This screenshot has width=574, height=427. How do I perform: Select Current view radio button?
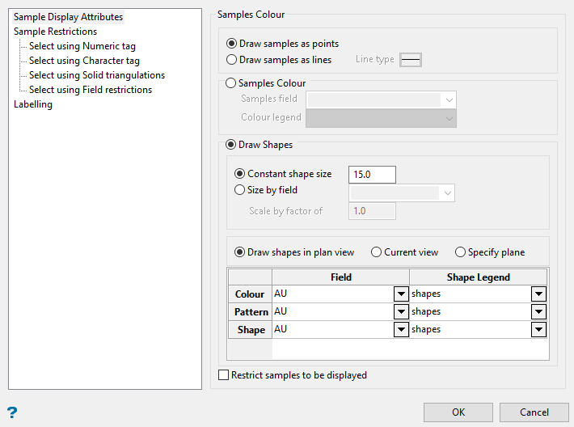[x=376, y=252]
